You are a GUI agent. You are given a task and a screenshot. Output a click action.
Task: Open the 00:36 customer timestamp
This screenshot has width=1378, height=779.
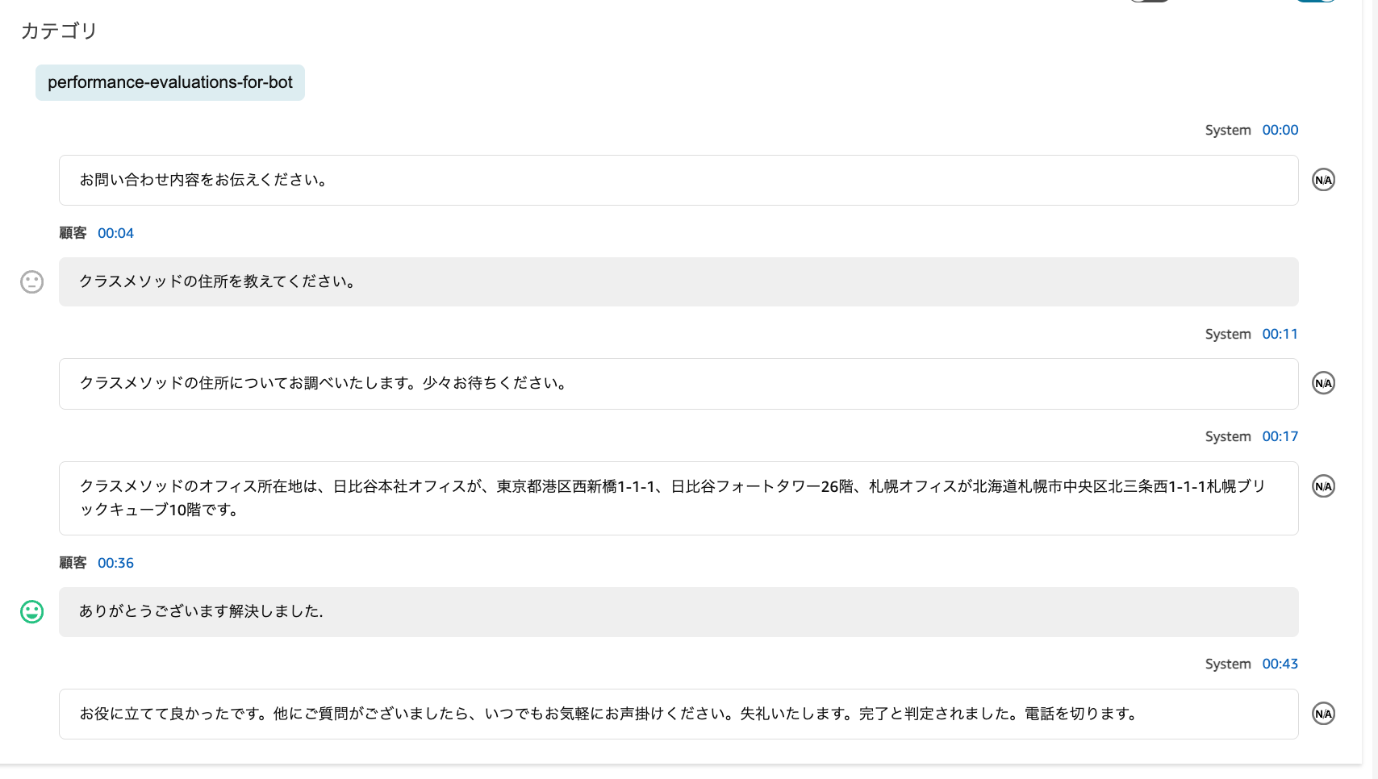(115, 563)
